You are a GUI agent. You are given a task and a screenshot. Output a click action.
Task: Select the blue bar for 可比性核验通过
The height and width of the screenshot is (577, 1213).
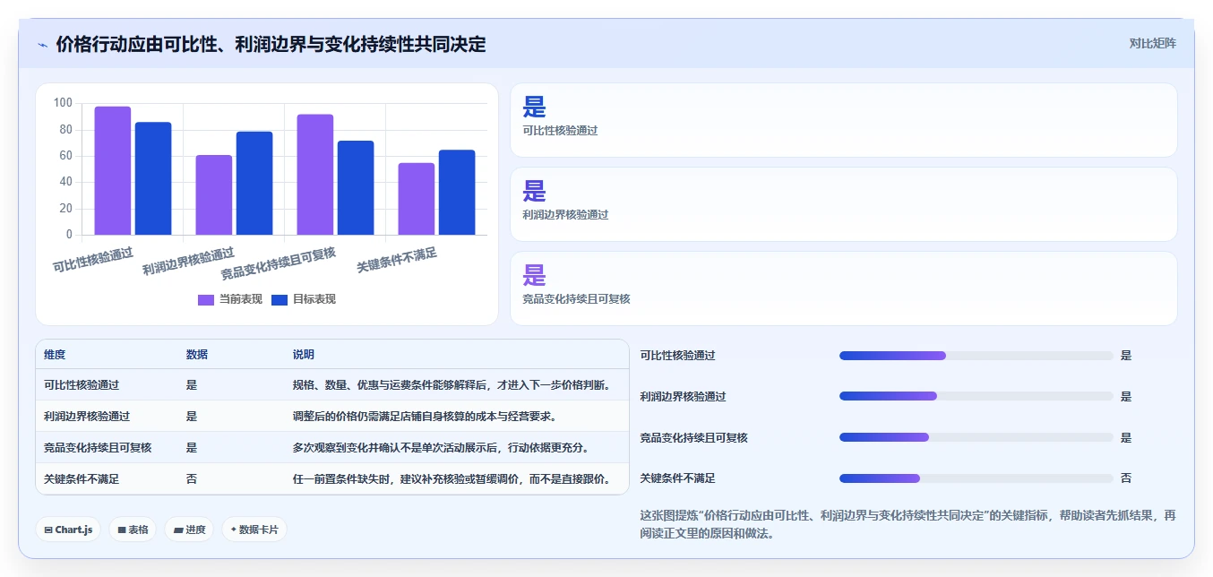(153, 179)
